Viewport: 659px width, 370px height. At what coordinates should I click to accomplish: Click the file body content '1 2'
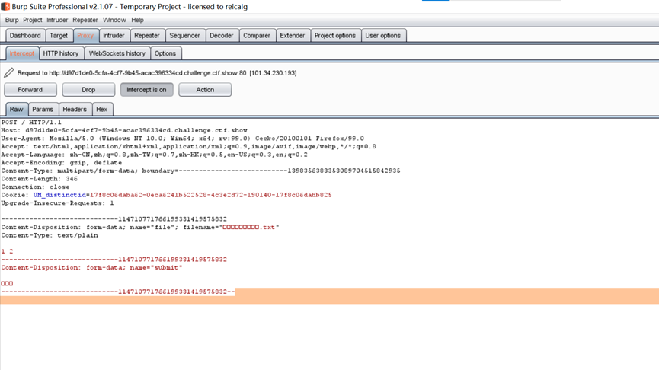tap(7, 251)
